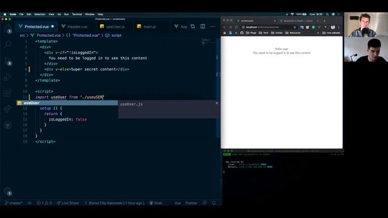The width and height of the screenshot is (388, 218).
Task: Click the editor minimap
Action: 207,42
